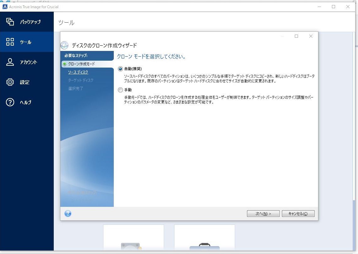
Task: Open the ソース ディスク step link
Action: coord(78,72)
